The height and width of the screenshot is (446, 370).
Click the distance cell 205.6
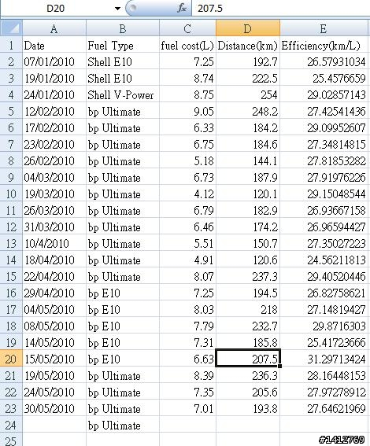click(248, 392)
